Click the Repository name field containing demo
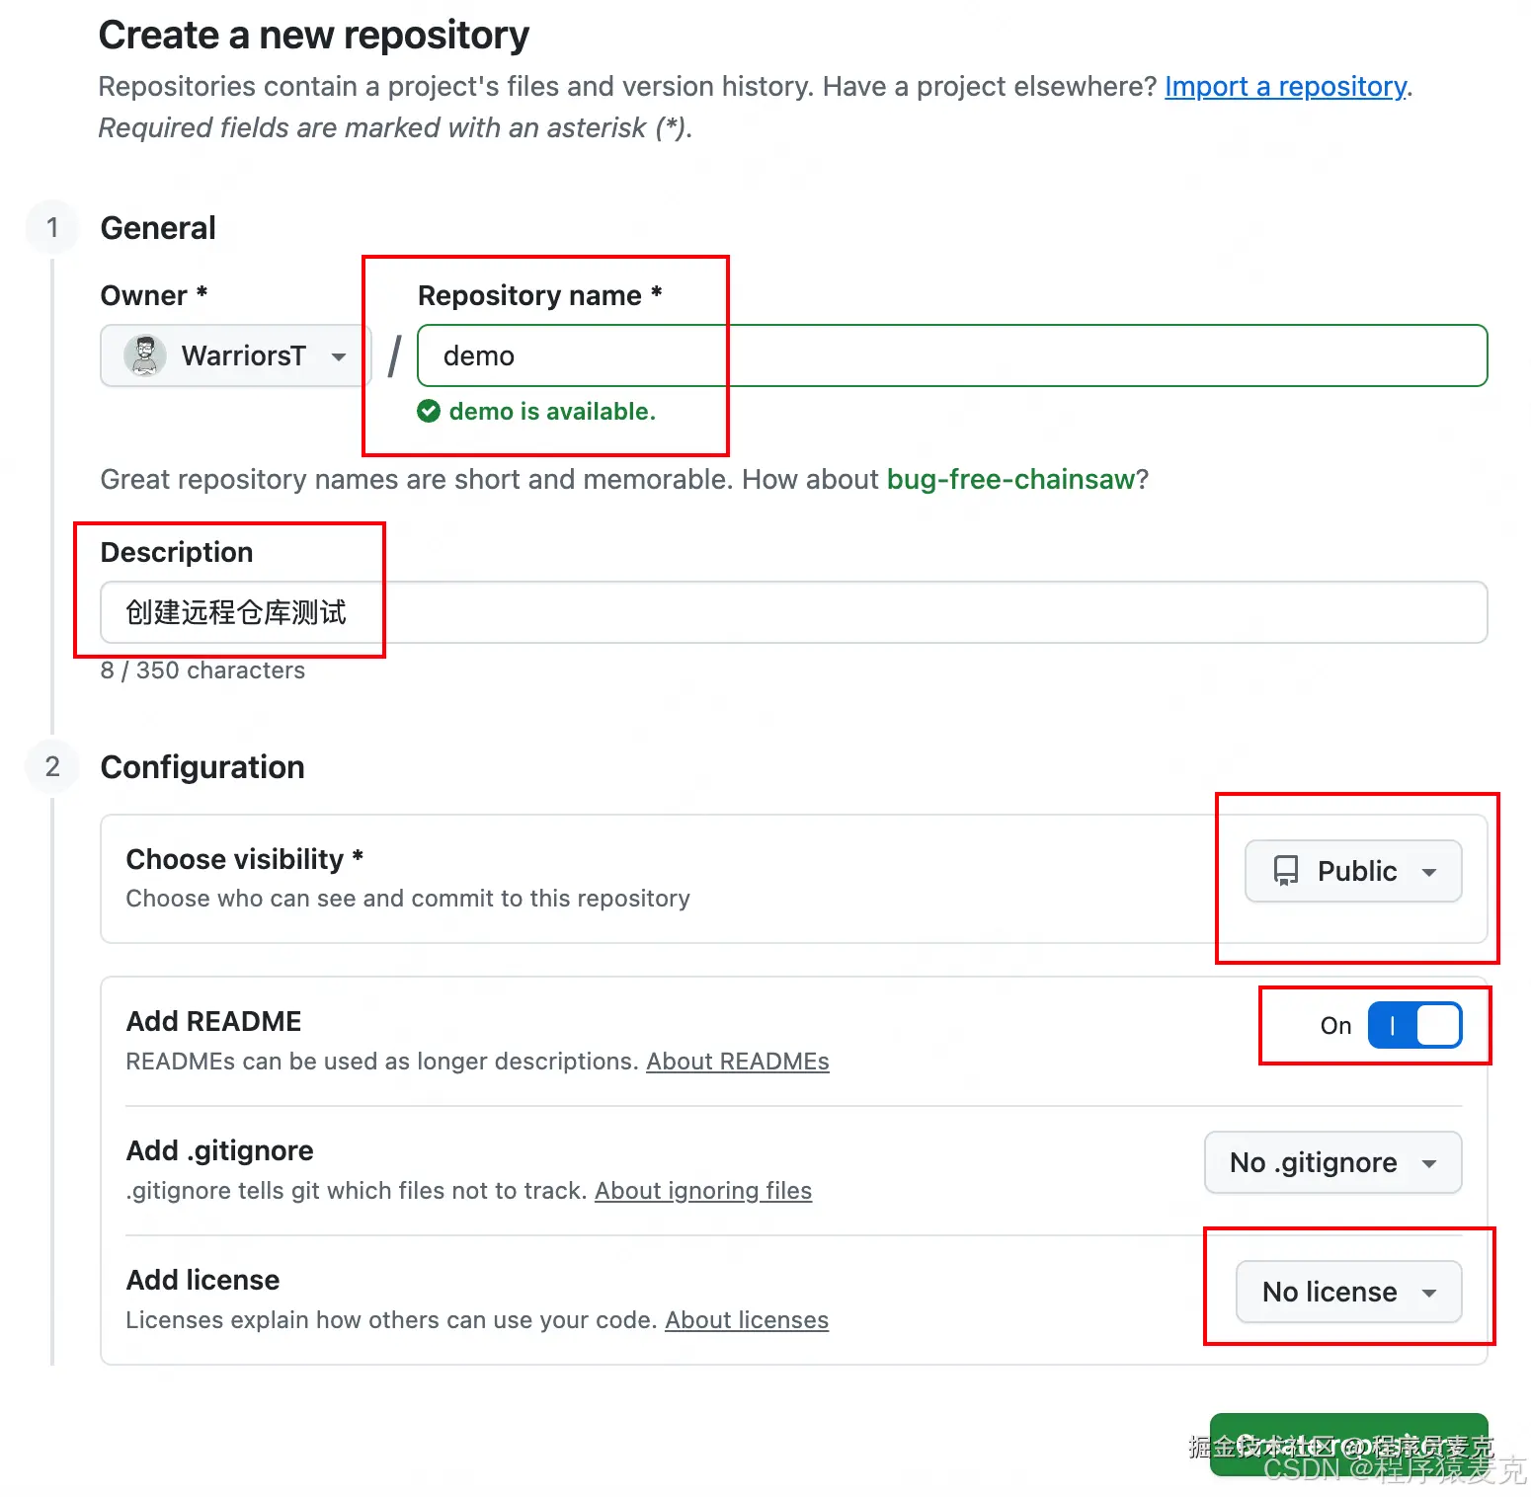Image resolution: width=1531 pixels, height=1497 pixels. (x=951, y=355)
